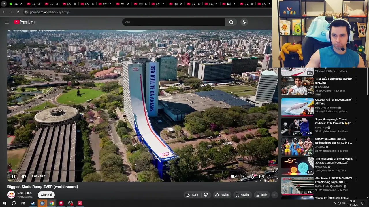Open Windows taskbar search magnifier
The image size is (369, 207).
tap(14, 203)
